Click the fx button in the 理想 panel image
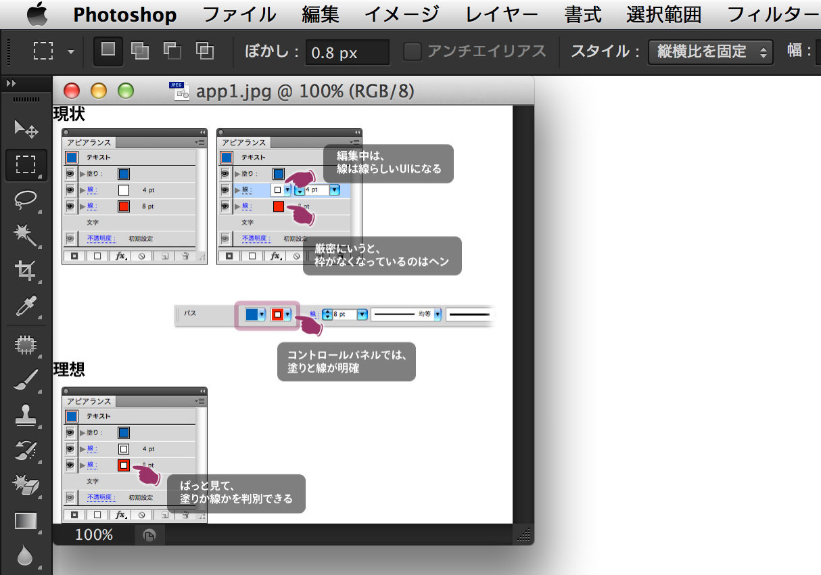Viewport: 821px width, 575px height. pos(120,515)
